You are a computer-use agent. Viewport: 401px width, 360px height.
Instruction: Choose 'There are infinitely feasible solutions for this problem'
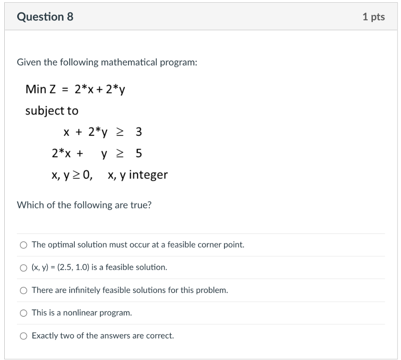[23, 290]
